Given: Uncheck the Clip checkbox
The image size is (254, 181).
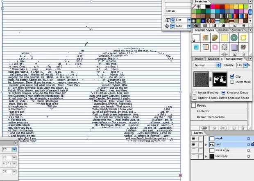Looking at the screenshot, I should click(232, 76).
